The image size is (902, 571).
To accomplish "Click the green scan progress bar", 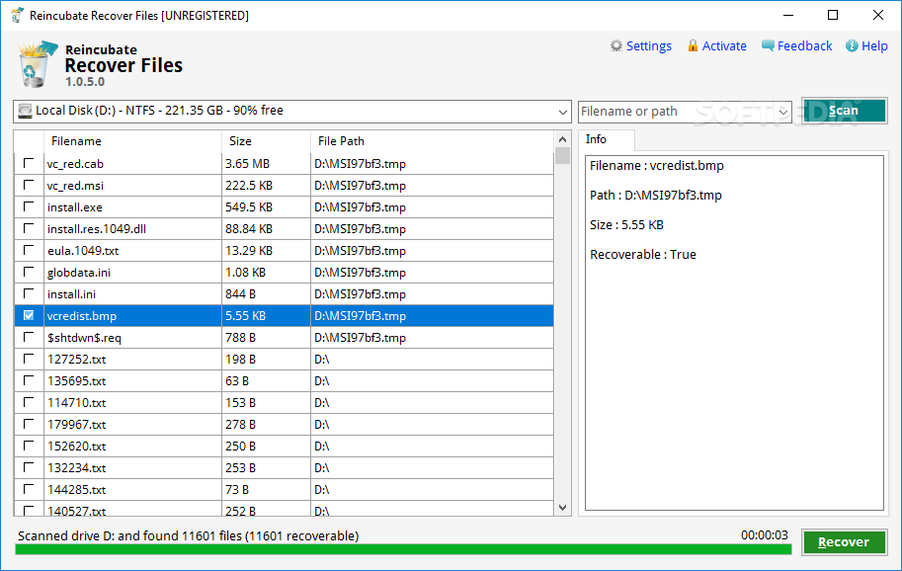I will tap(403, 549).
